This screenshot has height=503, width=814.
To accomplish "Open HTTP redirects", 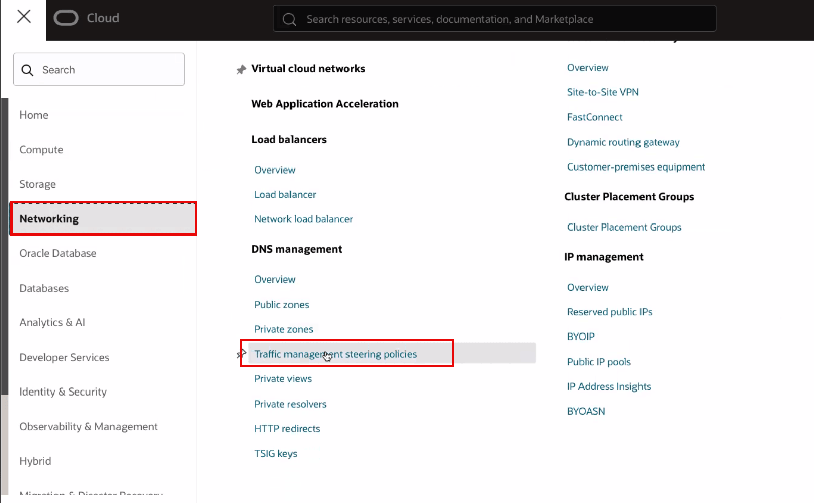I will [x=287, y=429].
